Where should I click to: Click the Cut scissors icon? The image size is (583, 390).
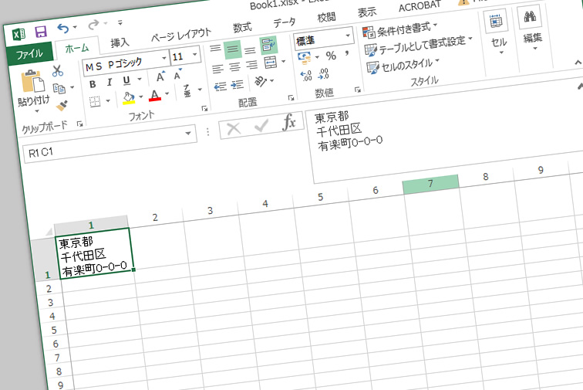click(58, 70)
